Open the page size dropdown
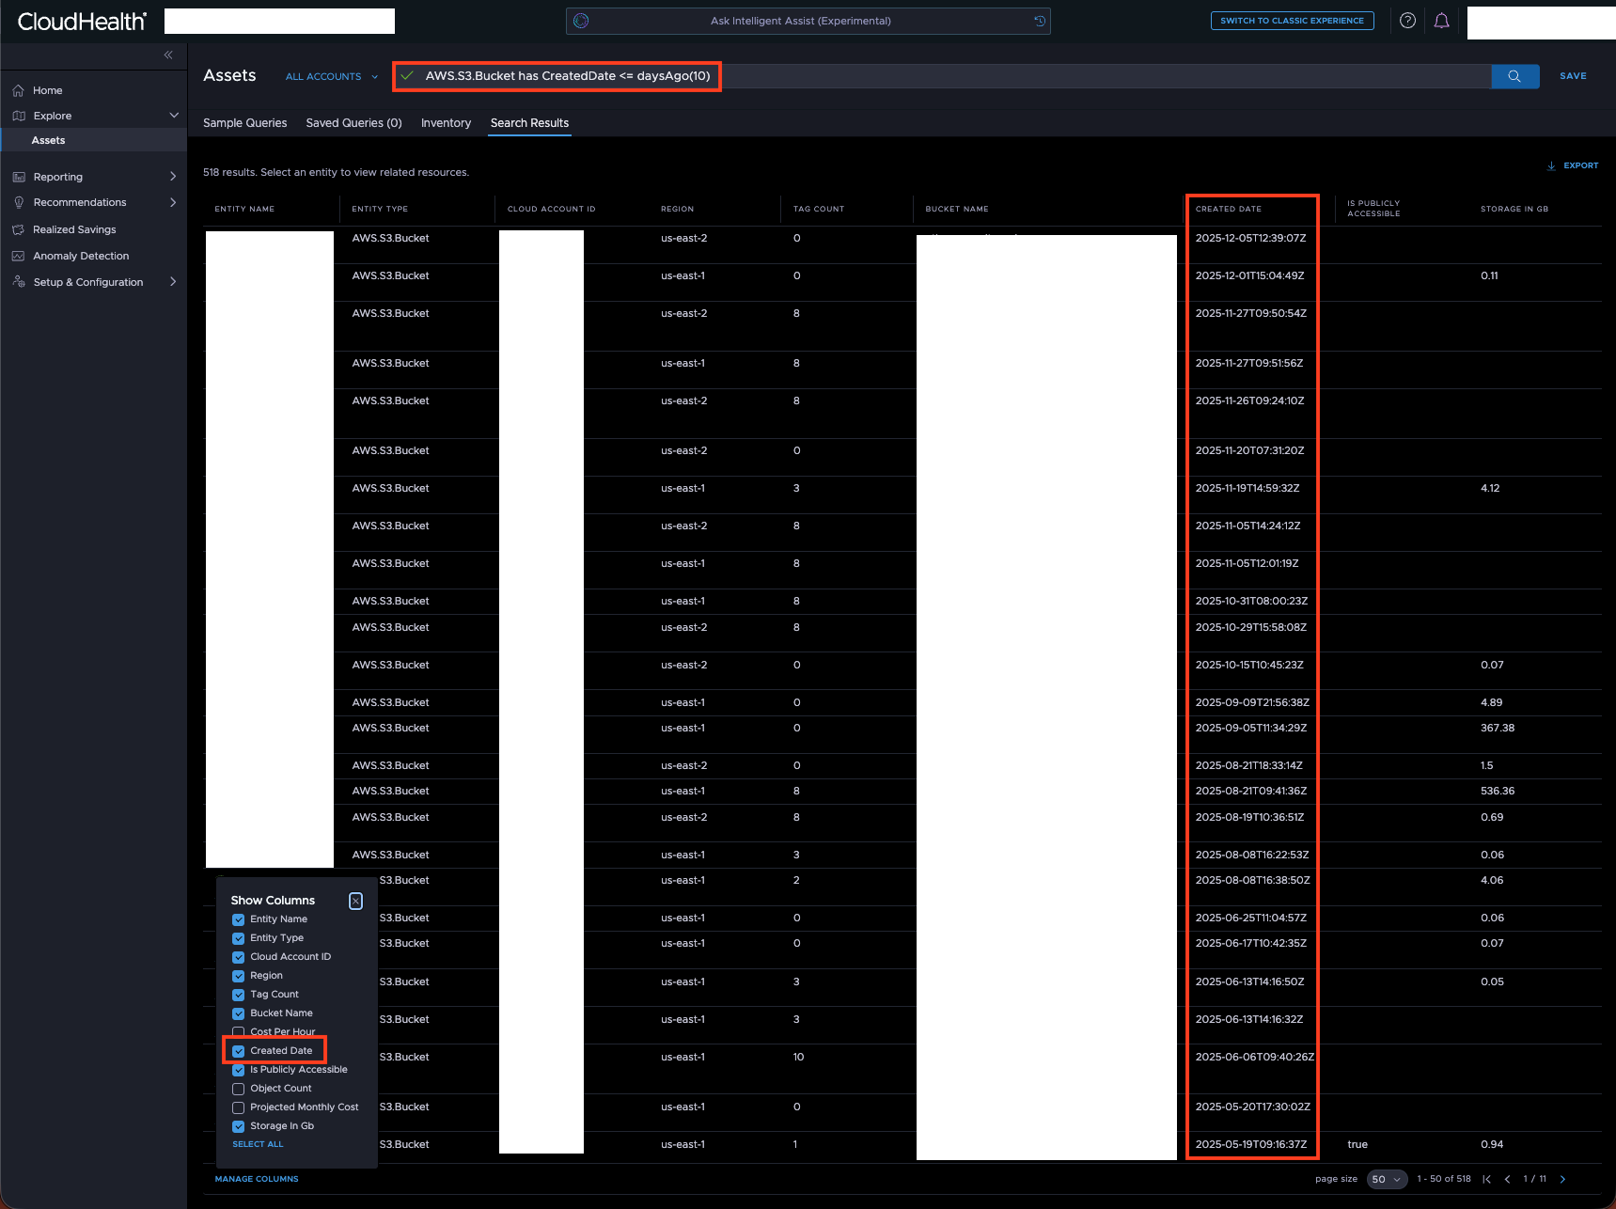The height and width of the screenshot is (1209, 1616). point(1386,1179)
